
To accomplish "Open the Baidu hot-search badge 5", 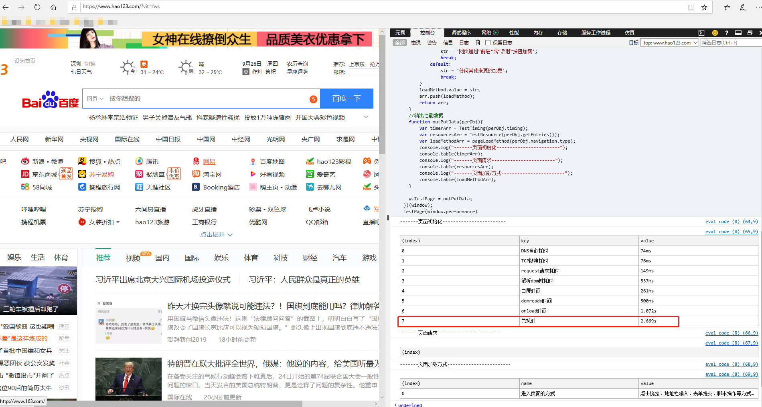I will (313, 99).
